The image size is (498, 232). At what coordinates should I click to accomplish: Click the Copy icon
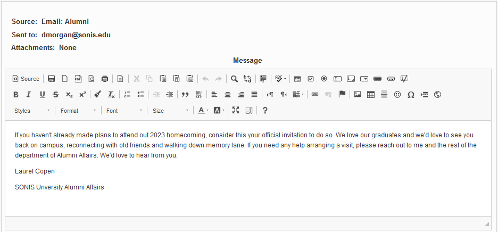click(x=150, y=79)
